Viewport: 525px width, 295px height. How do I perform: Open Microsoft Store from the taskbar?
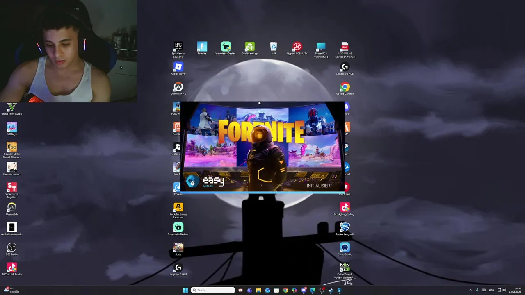[x=276, y=290]
